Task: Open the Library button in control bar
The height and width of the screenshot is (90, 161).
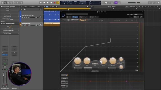Action: coord(2,3)
